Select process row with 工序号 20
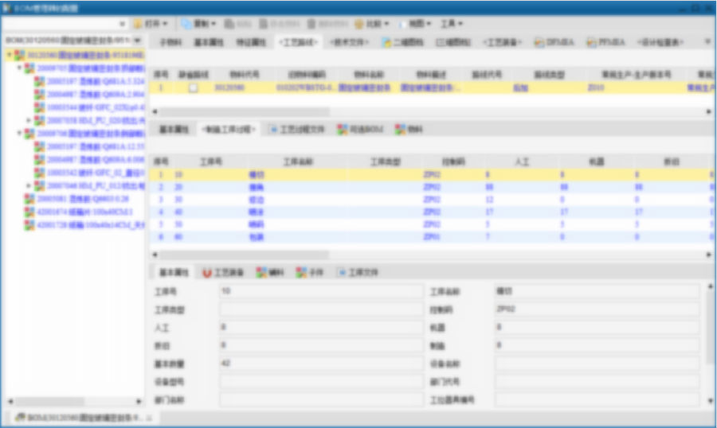This screenshot has width=717, height=428. point(432,187)
